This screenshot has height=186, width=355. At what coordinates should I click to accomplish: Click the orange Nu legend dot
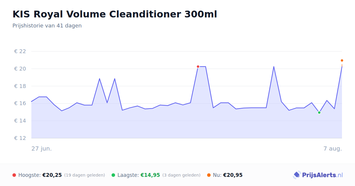pyautogui.click(x=209, y=175)
